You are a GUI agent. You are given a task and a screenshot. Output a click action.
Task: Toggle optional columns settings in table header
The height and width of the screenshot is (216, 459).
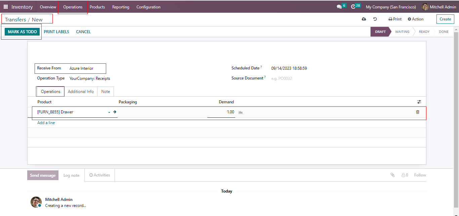tap(419, 102)
